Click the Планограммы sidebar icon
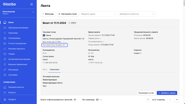 (5, 38)
